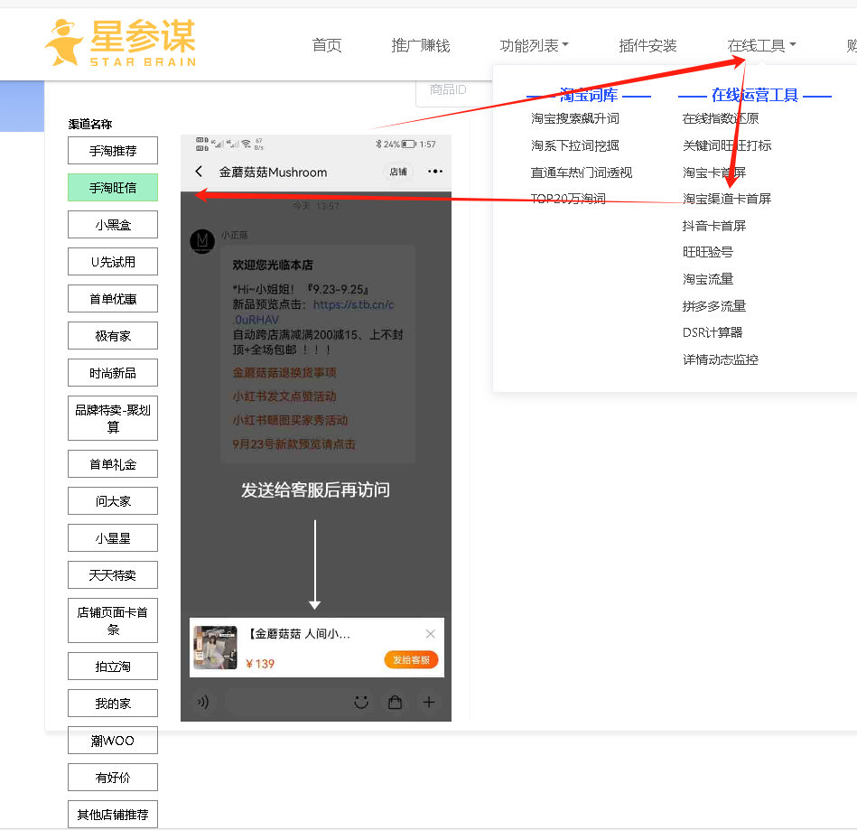857x830 pixels.
Task: Select the 手淘推荐 channel
Action: (113, 150)
